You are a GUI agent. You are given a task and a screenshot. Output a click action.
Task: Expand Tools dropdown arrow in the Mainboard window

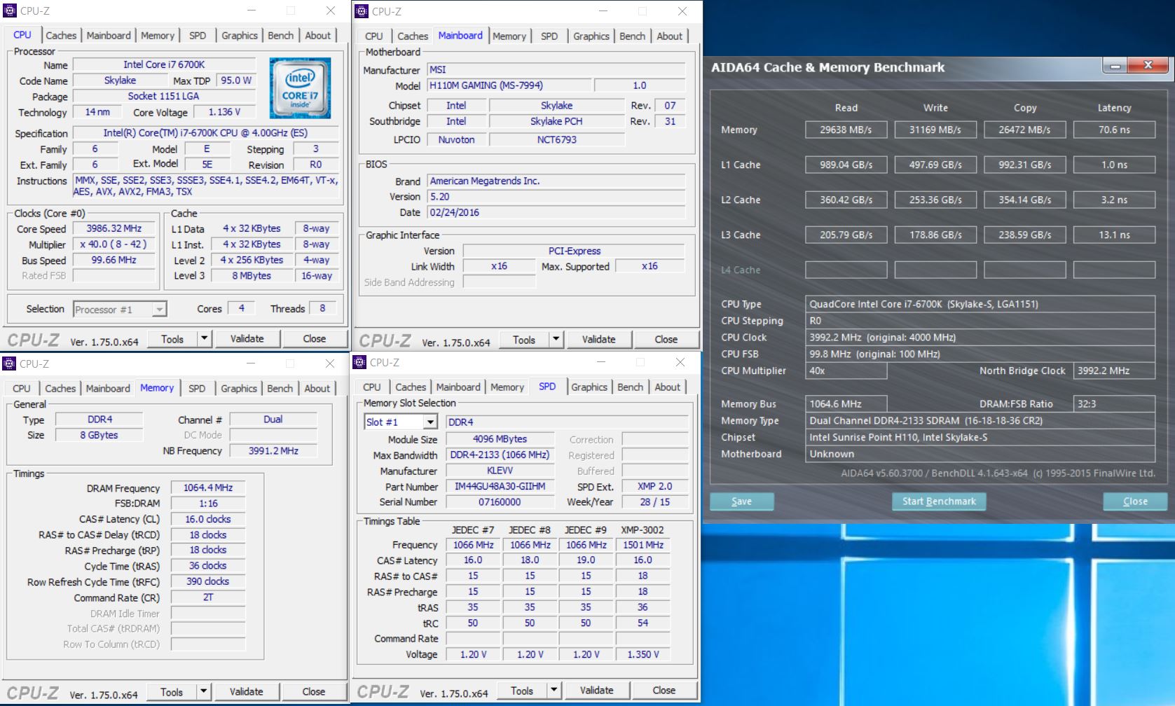pos(556,340)
